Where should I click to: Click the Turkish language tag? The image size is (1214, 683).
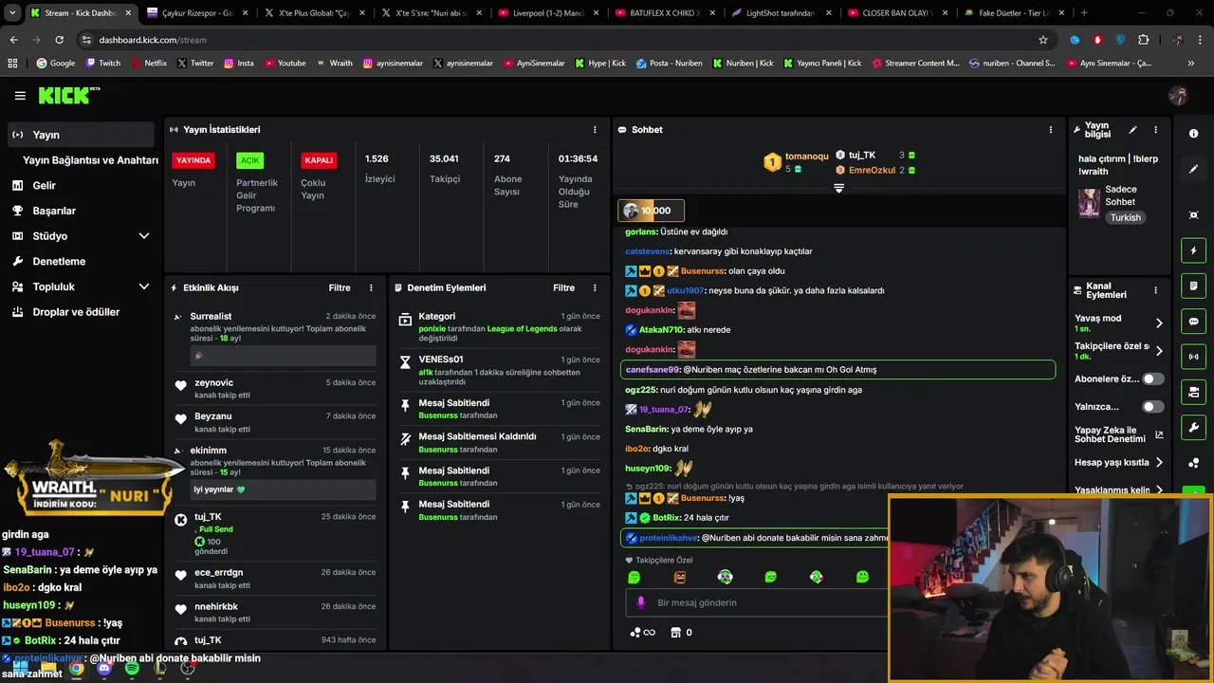coord(1126,217)
